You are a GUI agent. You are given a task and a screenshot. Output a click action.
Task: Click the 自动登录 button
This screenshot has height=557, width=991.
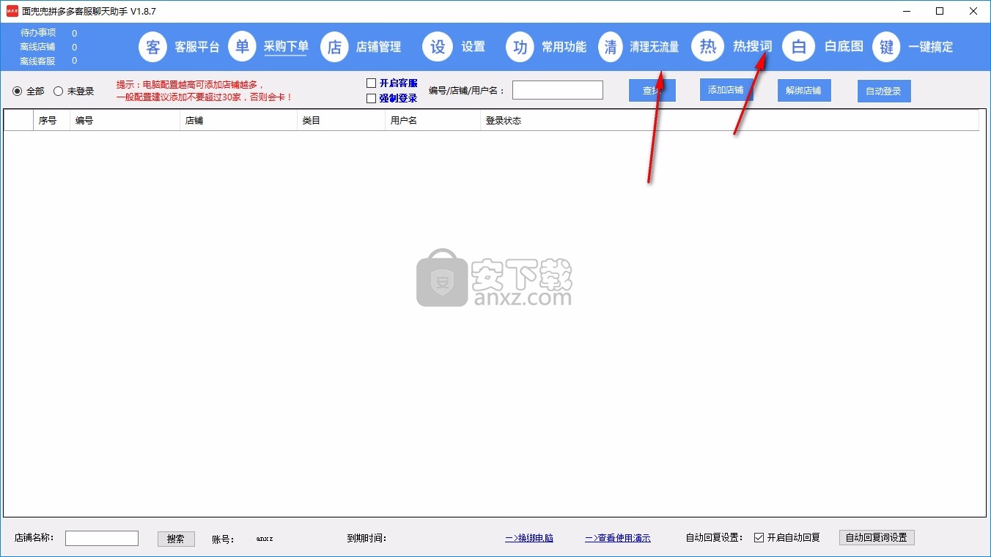pyautogui.click(x=884, y=91)
